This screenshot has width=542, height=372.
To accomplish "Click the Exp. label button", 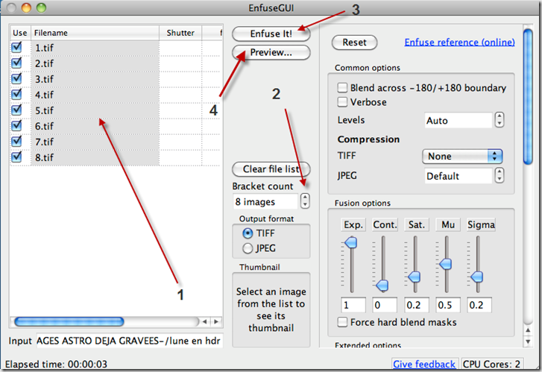I will (353, 224).
